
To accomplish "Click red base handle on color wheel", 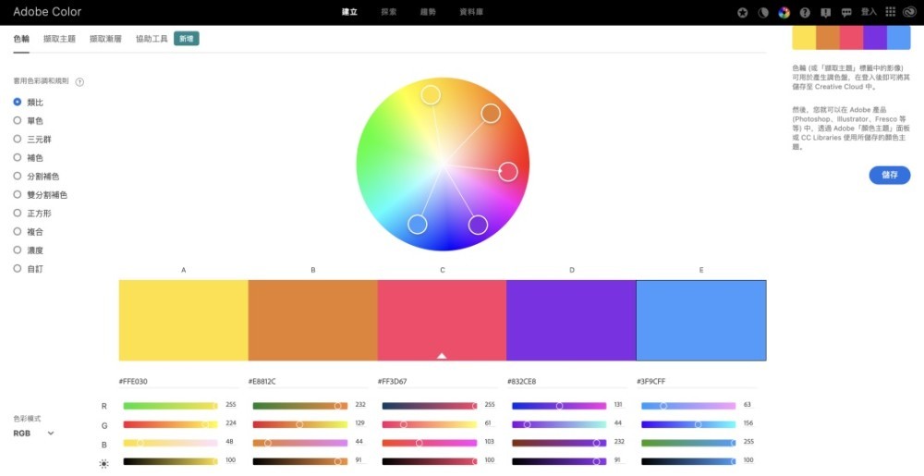I will click(x=508, y=171).
